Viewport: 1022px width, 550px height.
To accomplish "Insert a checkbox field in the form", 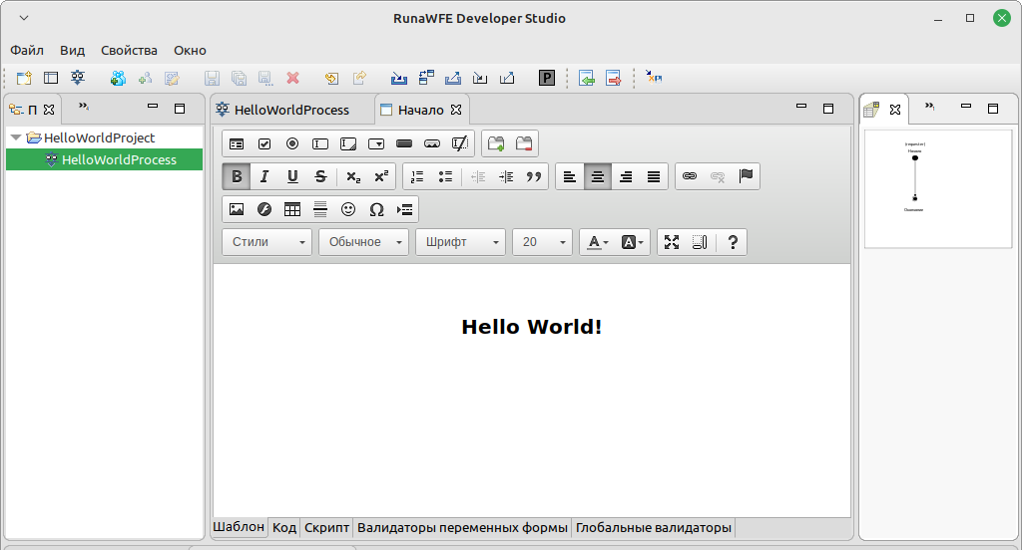I will tap(263, 143).
